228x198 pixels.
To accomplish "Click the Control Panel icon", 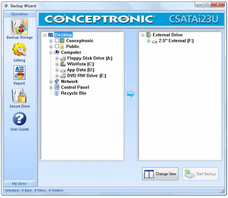I will pyautogui.click(x=57, y=87).
